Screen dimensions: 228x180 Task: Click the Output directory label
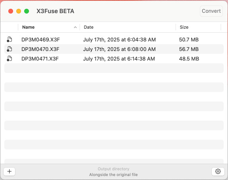113,169
